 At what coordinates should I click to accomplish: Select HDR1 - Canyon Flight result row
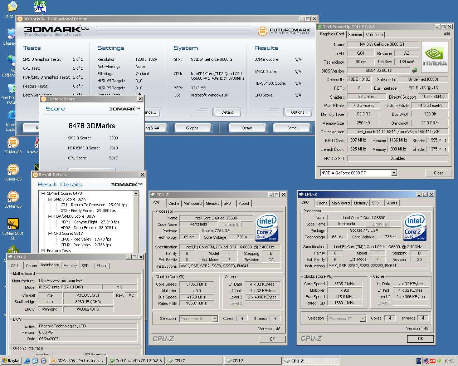point(90,222)
